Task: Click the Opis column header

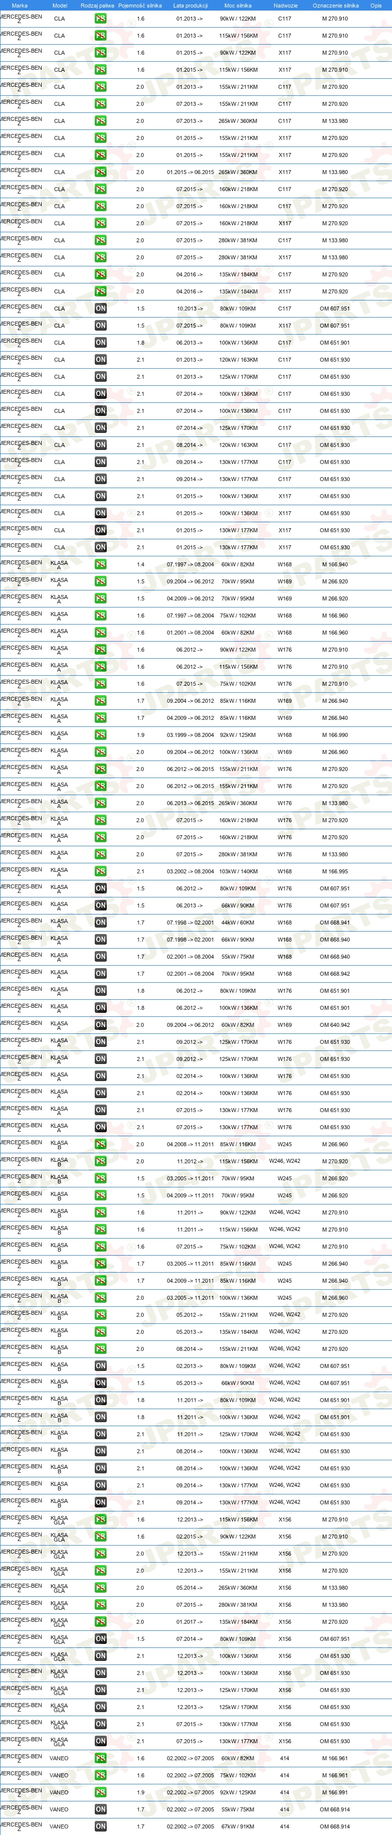Action: point(375,5)
